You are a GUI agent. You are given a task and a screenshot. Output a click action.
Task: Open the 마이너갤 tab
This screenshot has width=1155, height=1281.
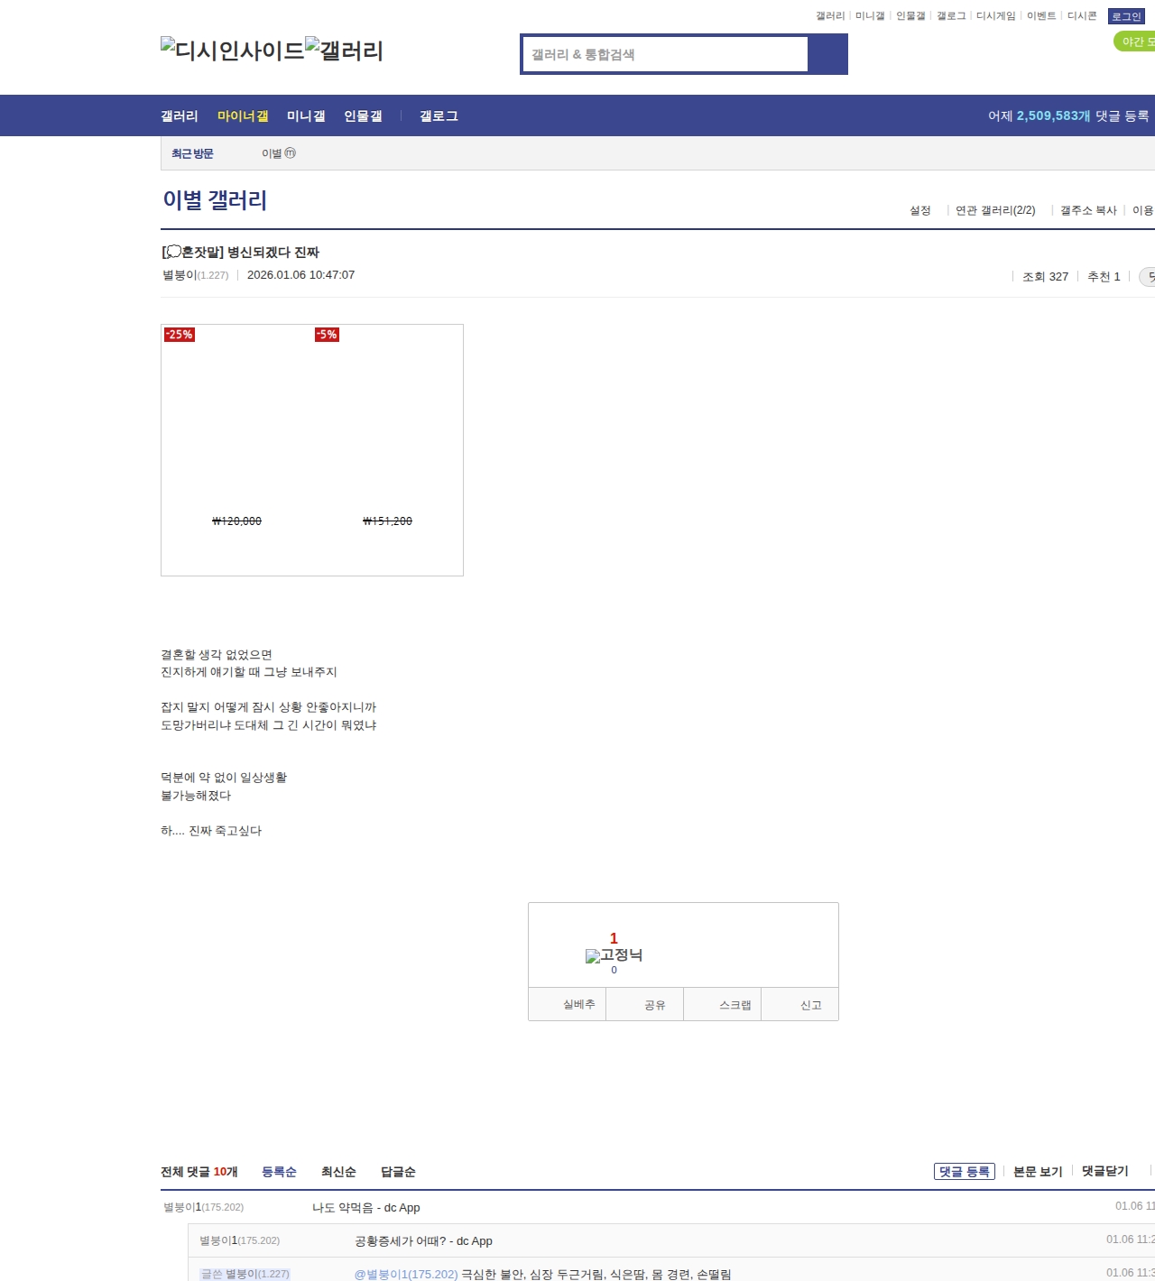click(243, 116)
